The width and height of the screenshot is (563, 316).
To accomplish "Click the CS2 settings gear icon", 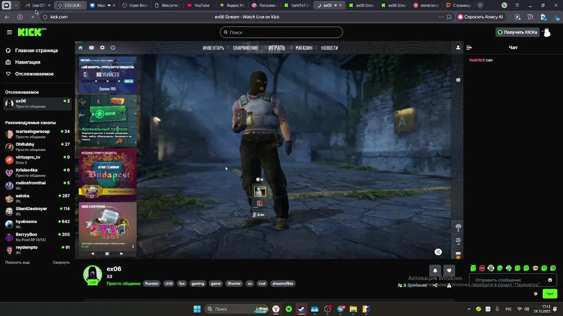I will coord(102,47).
